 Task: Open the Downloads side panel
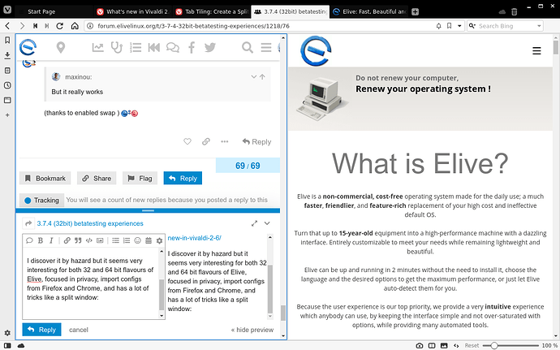pyautogui.click(x=7, y=55)
